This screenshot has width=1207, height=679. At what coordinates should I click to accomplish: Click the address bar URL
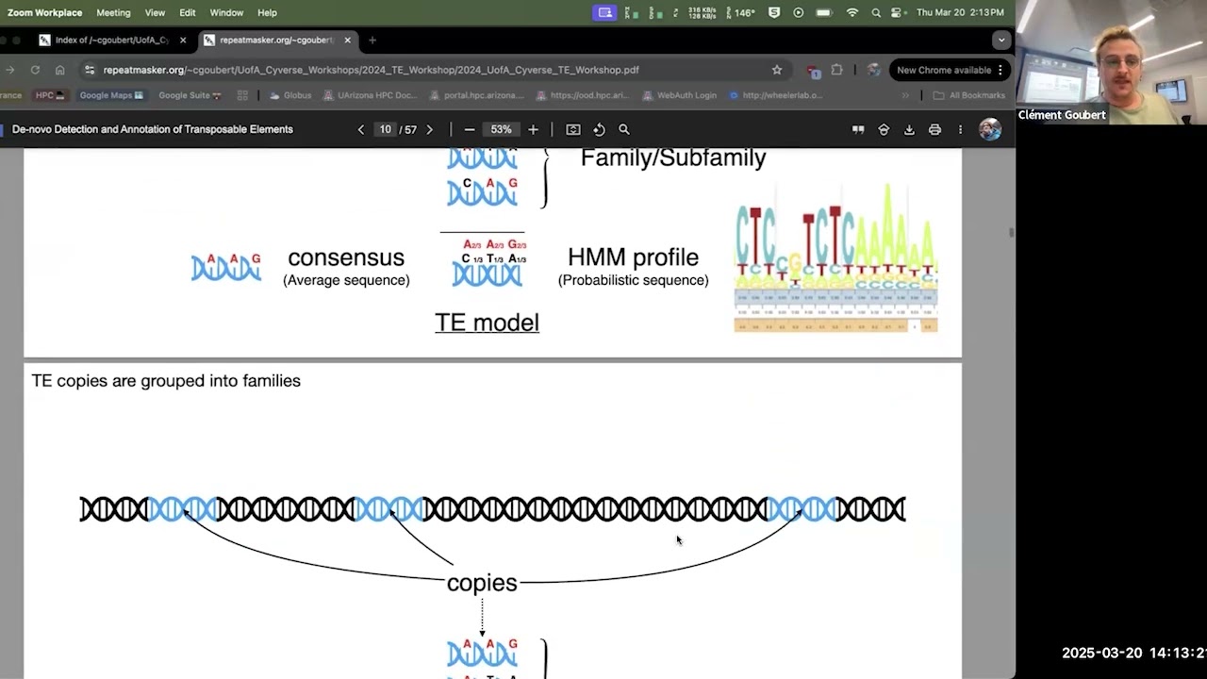[371, 70]
